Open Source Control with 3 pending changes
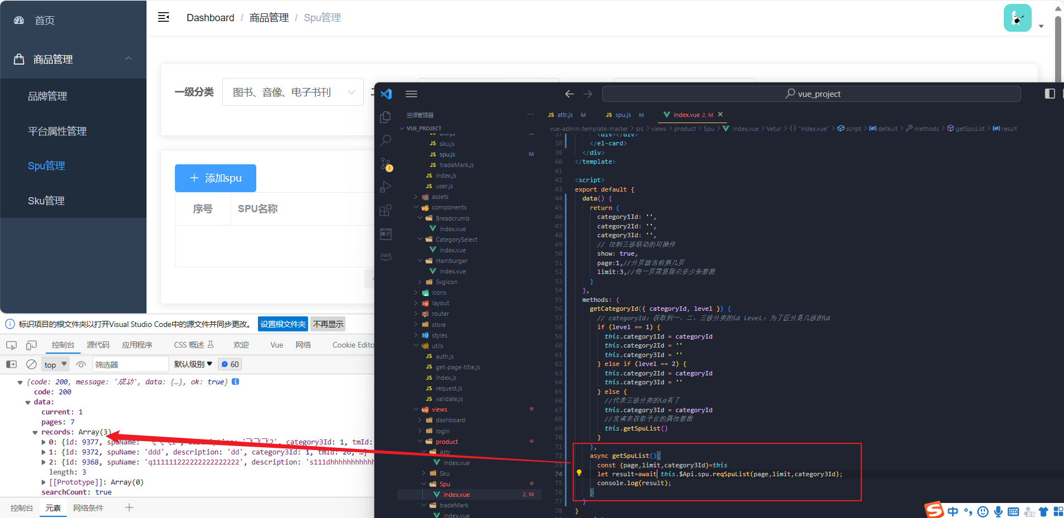This screenshot has height=518, width=1064. [x=386, y=165]
